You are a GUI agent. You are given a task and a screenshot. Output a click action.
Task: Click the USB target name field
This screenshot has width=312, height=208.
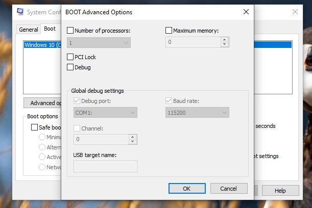(x=105, y=166)
